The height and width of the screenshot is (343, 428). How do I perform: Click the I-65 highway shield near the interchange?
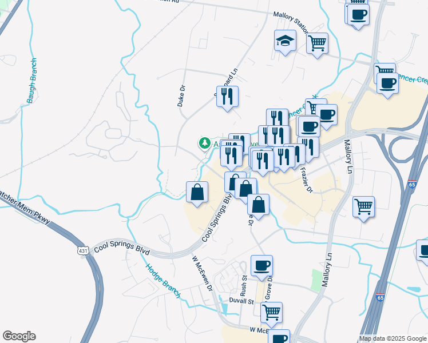tap(412, 184)
